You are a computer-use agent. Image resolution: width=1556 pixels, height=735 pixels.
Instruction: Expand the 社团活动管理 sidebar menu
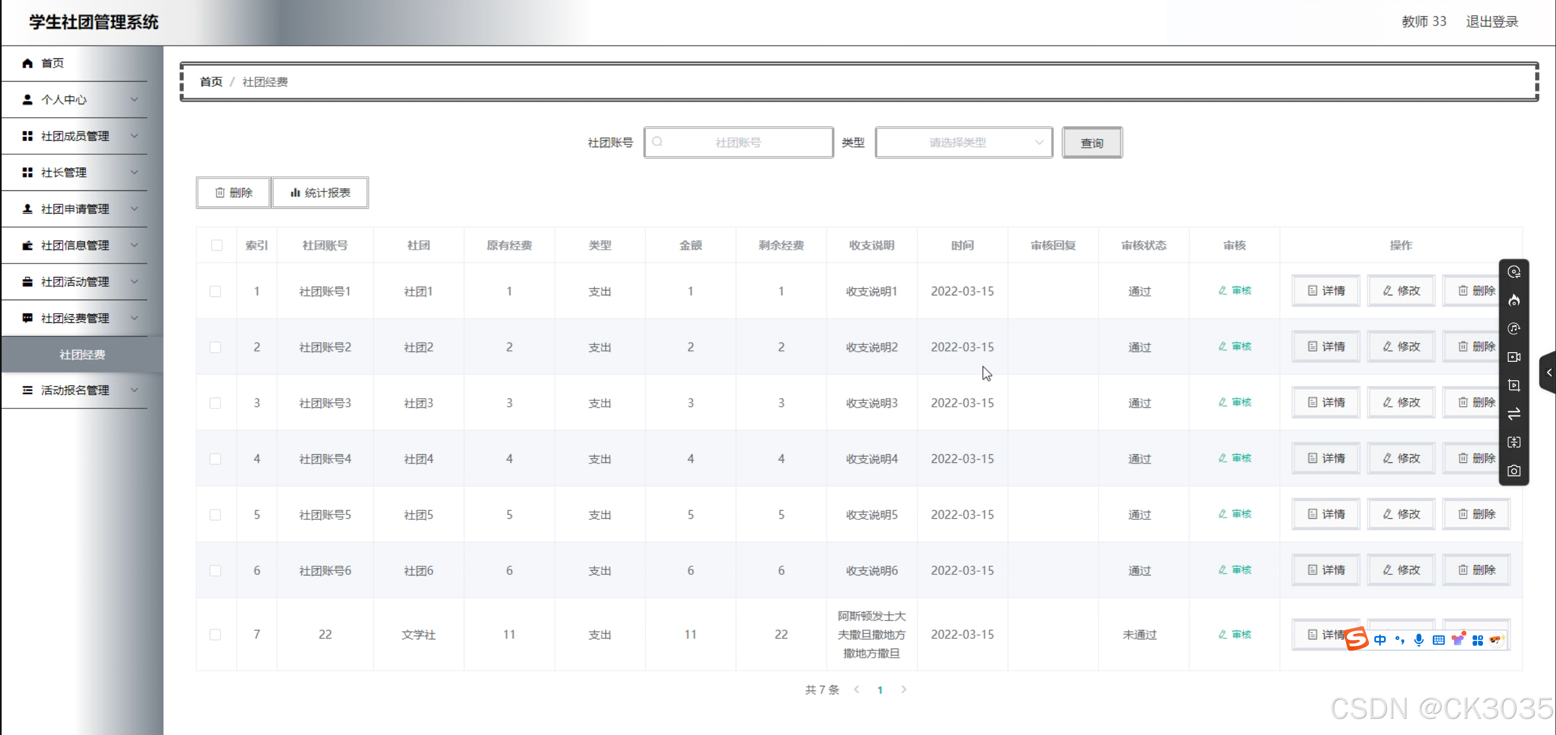click(76, 282)
